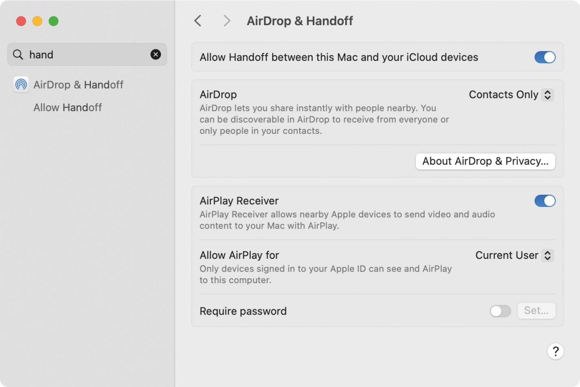Go back with the left chevron
This screenshot has width=580, height=387.
pos(198,21)
